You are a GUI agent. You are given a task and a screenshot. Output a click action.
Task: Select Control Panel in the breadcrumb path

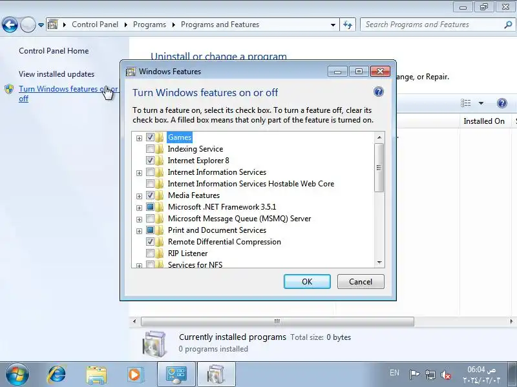tap(95, 25)
